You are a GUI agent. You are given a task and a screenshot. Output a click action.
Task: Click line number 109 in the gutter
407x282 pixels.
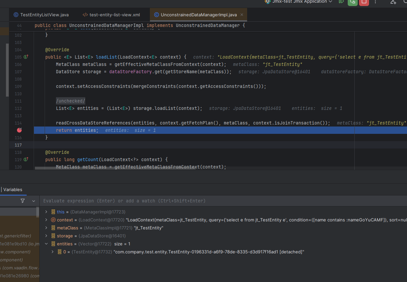pyautogui.click(x=18, y=86)
